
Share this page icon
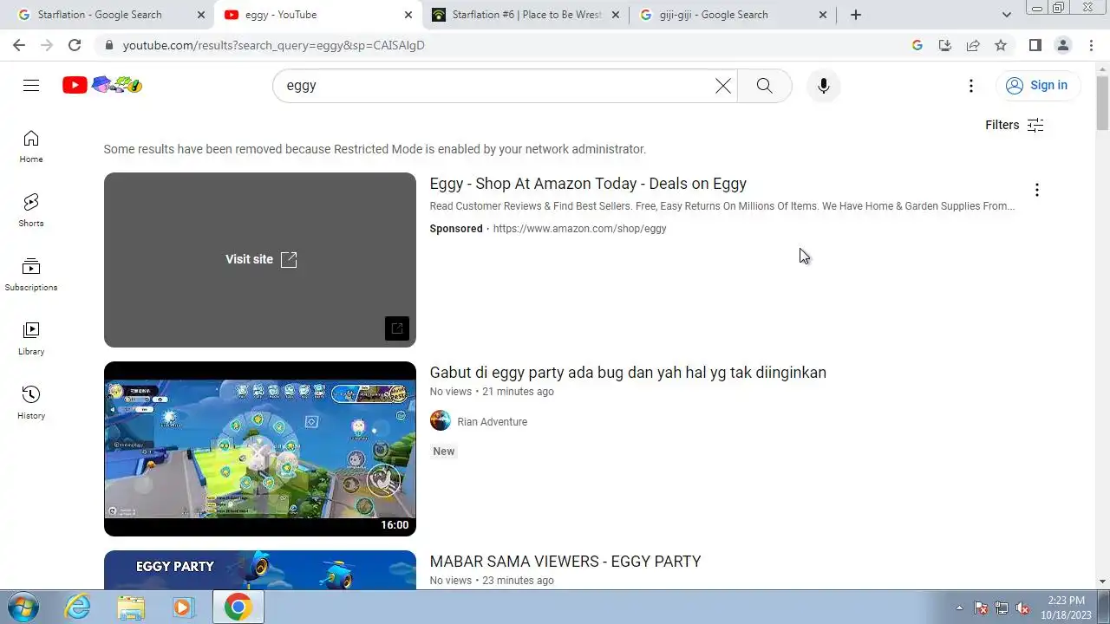coord(973,45)
